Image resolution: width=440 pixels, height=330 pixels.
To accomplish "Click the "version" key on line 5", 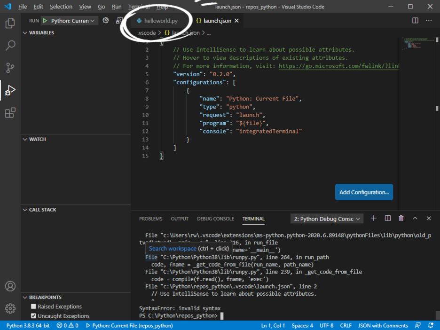I will click(188, 74).
